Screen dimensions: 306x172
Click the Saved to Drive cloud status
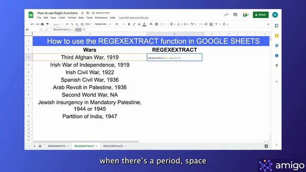[101, 13]
